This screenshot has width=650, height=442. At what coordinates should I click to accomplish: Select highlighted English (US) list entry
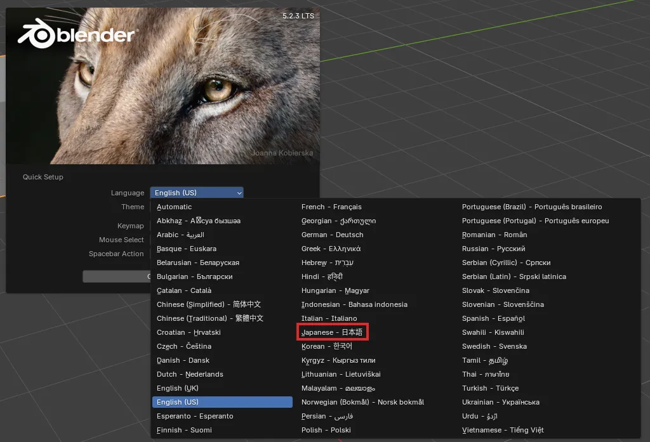tap(222, 402)
